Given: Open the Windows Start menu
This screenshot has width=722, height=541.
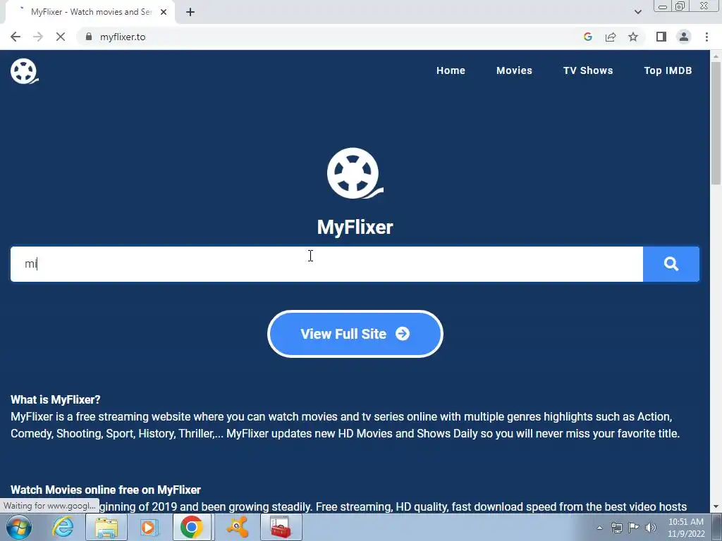Looking at the screenshot, I should point(19,527).
